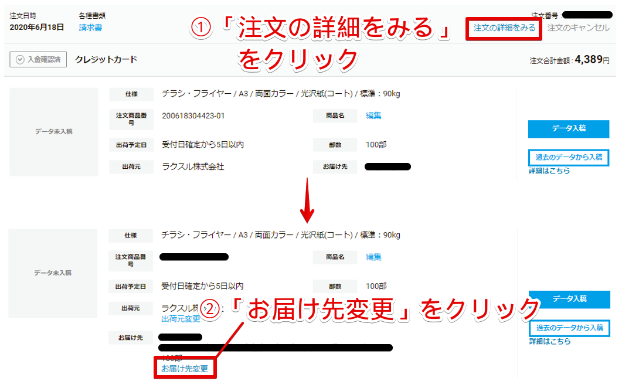Select the first データ未入稿 thumbnail placeholder

click(54, 132)
